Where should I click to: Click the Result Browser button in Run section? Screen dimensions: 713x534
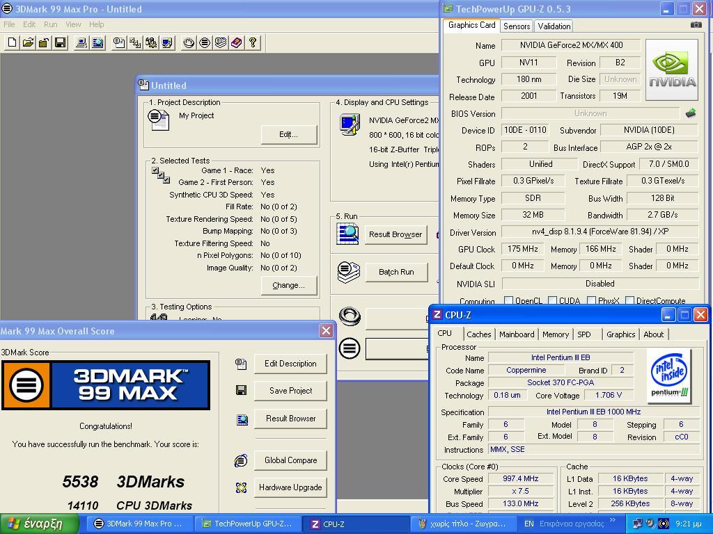pyautogui.click(x=395, y=234)
